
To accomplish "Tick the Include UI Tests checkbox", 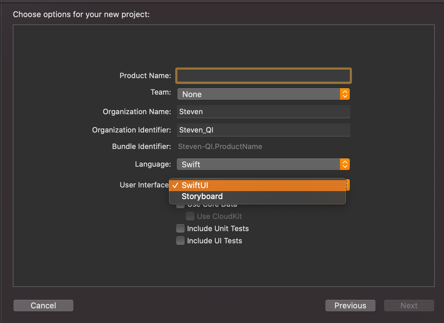I will pyautogui.click(x=180, y=241).
